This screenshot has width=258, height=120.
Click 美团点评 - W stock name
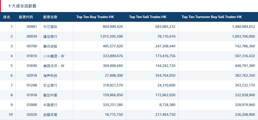(54, 66)
